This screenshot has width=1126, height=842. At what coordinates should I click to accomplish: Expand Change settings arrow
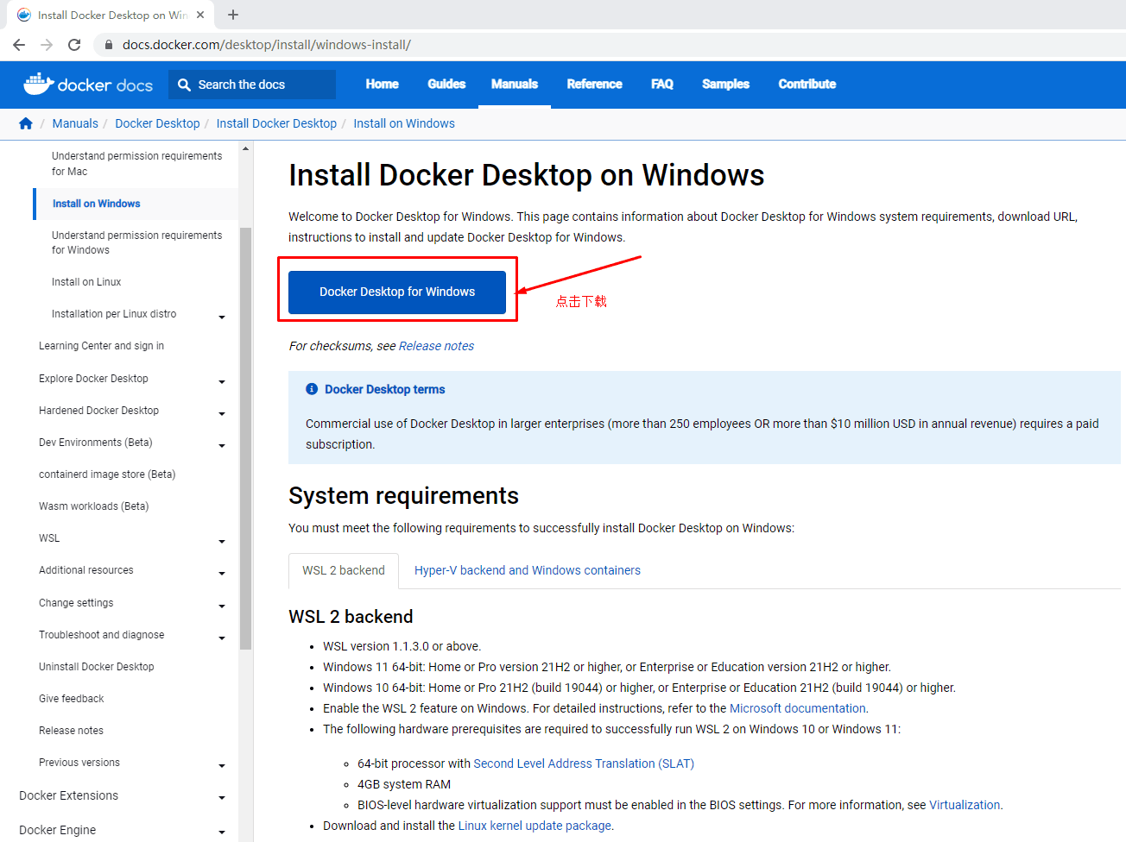point(222,606)
